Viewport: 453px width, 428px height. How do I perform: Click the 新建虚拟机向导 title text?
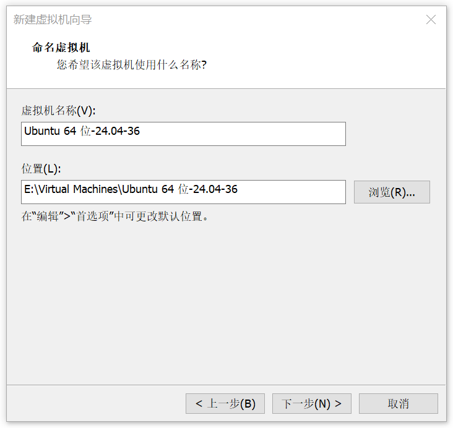[x=53, y=20]
